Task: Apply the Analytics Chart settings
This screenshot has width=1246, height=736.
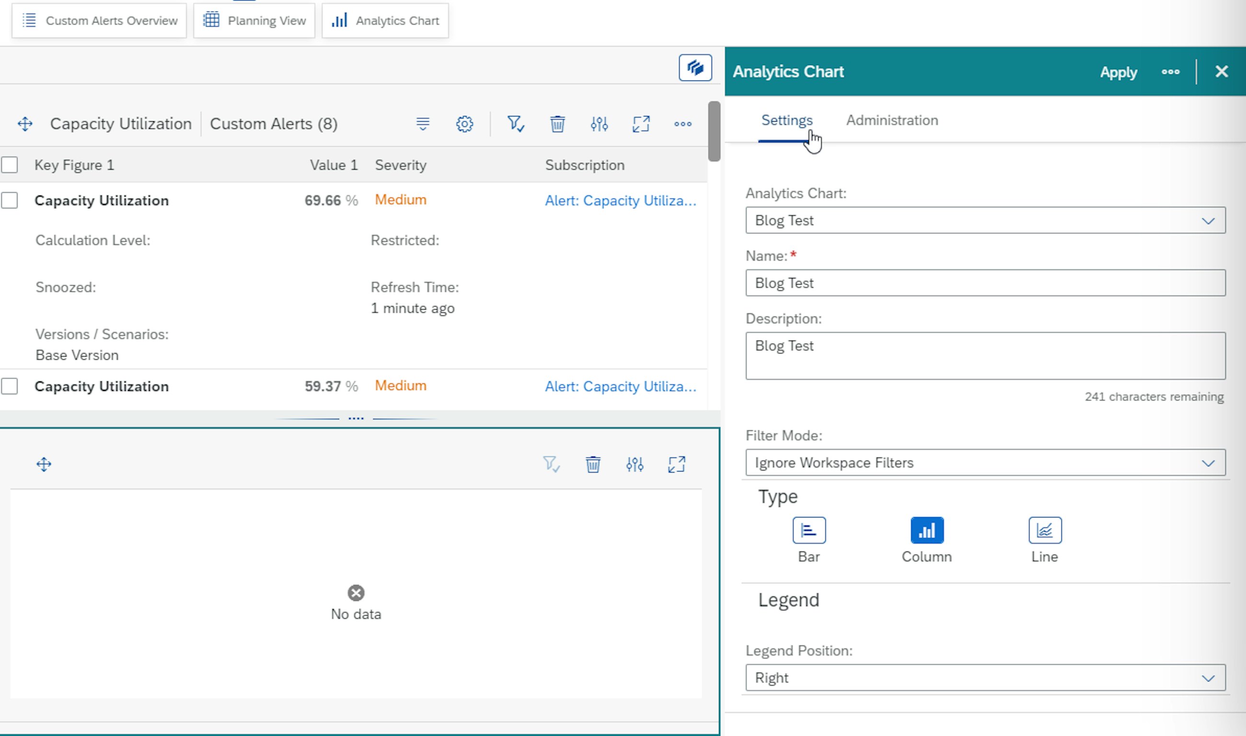Action: pyautogui.click(x=1119, y=72)
